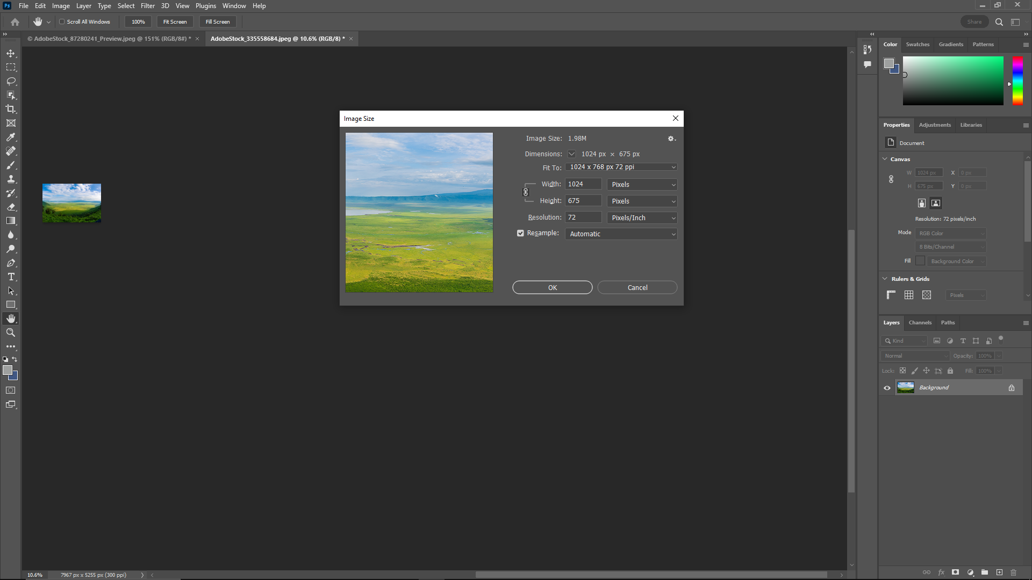
Task: Open the Fit To preset dropdown
Action: pyautogui.click(x=621, y=167)
